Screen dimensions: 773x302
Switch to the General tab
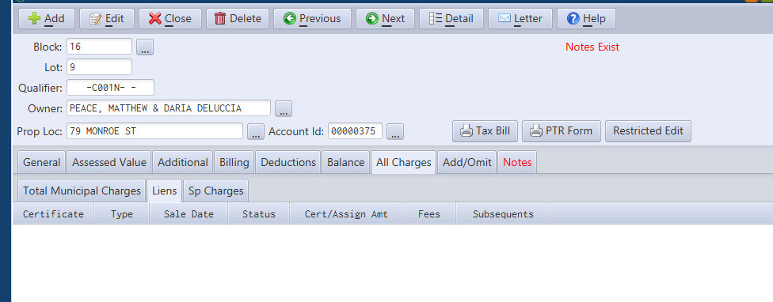pyautogui.click(x=41, y=162)
